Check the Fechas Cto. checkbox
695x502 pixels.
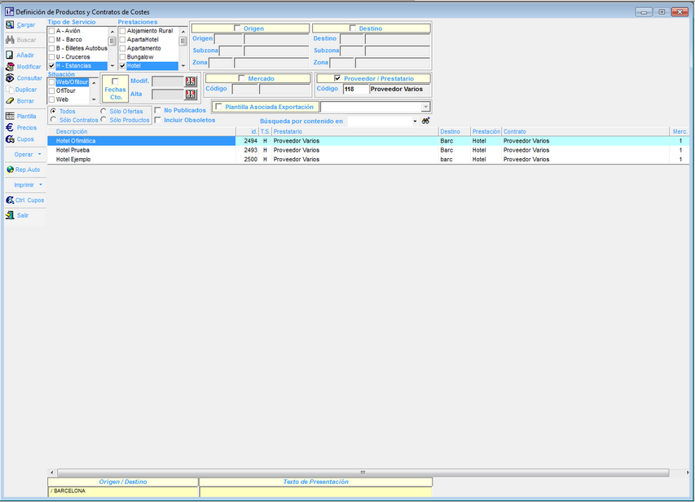(x=115, y=81)
